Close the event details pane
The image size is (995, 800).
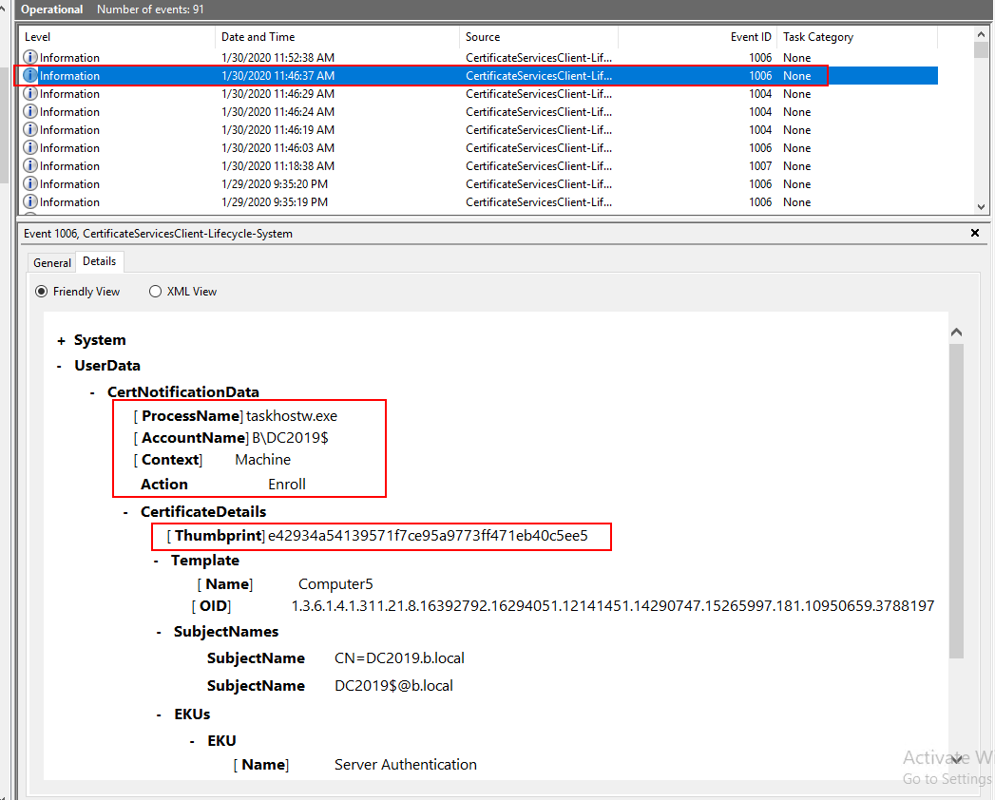(x=974, y=233)
